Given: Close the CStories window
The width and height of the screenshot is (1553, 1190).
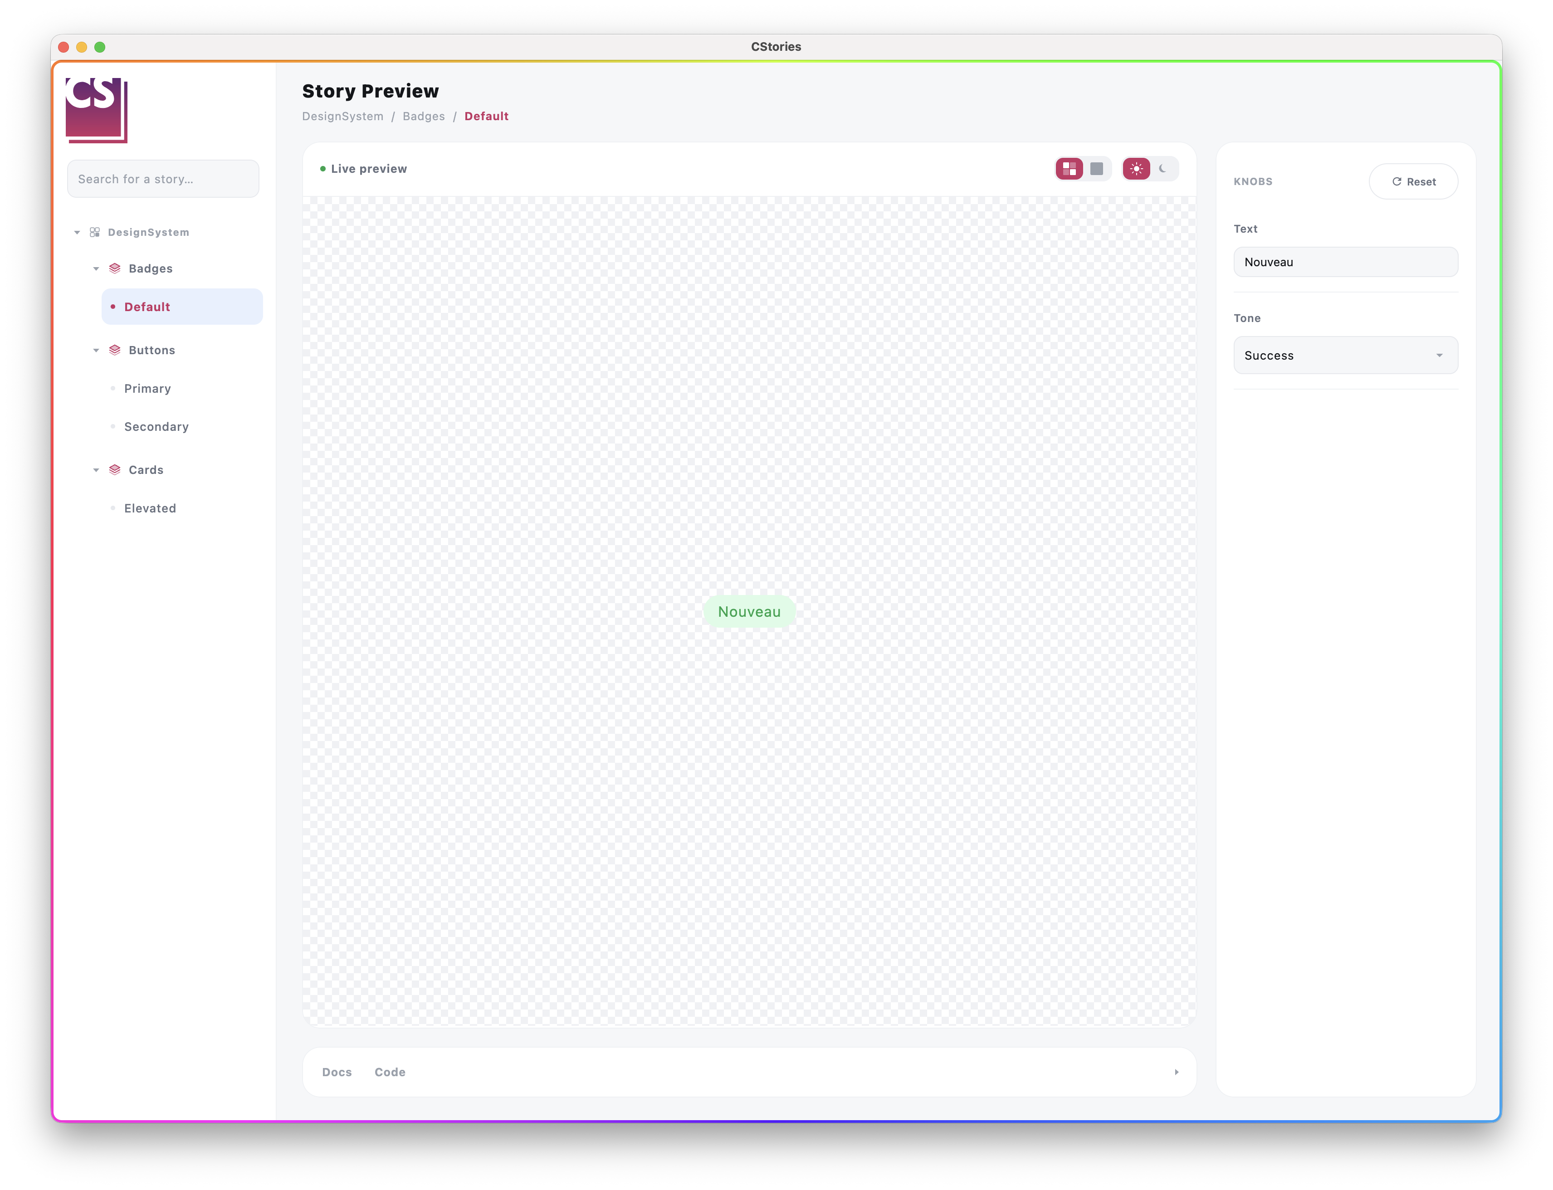Looking at the screenshot, I should tap(64, 47).
